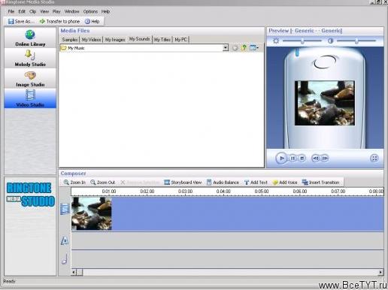Switch to the My PC tab
This screenshot has width=388, height=290.
(x=180, y=40)
